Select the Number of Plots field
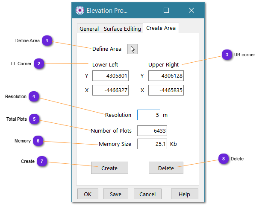This screenshot has width=262, height=206. tap(152, 131)
